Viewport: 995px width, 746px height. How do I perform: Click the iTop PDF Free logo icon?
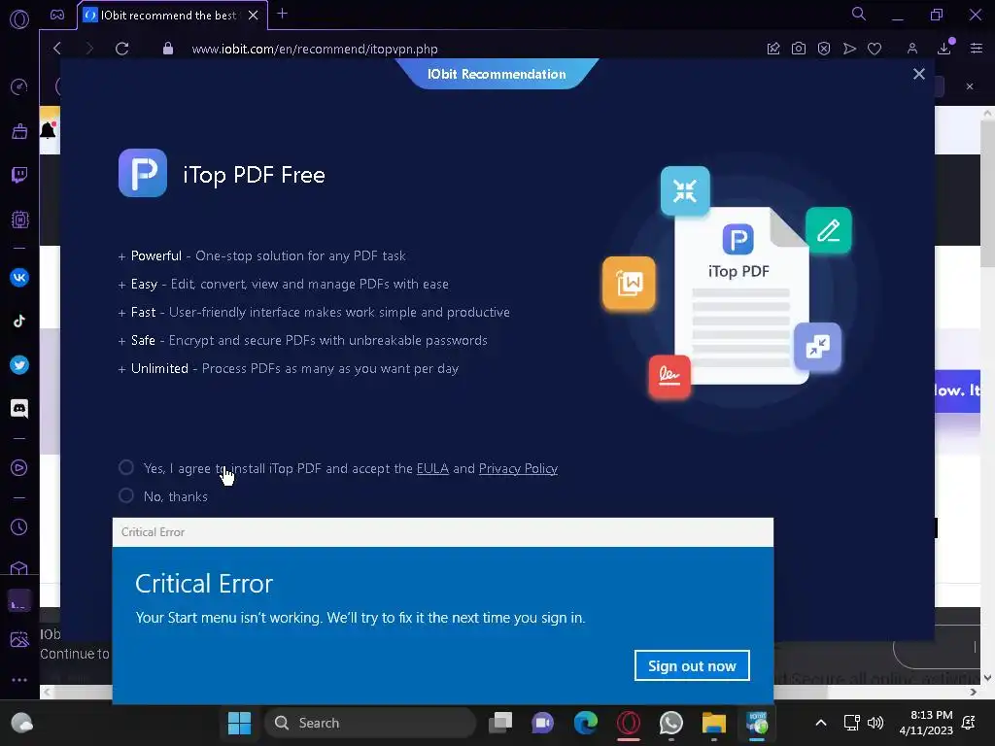pyautogui.click(x=143, y=173)
